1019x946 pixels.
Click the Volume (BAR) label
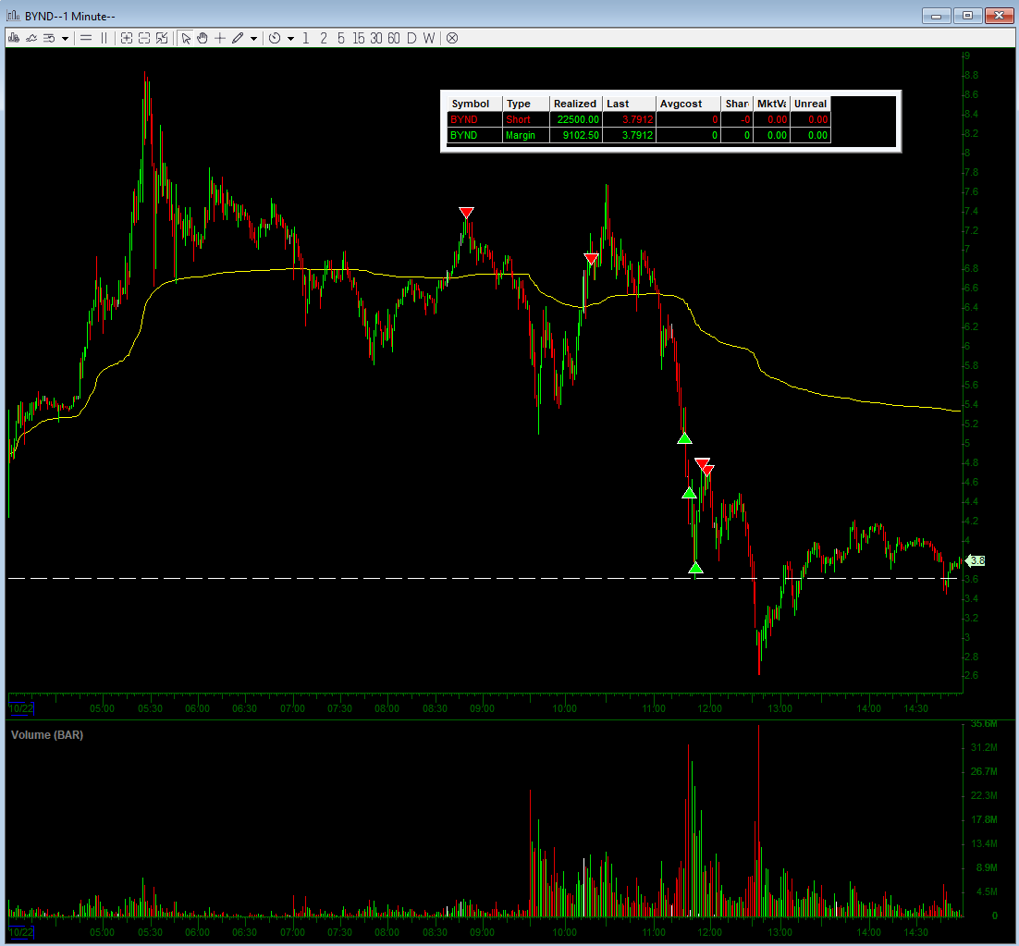47,735
